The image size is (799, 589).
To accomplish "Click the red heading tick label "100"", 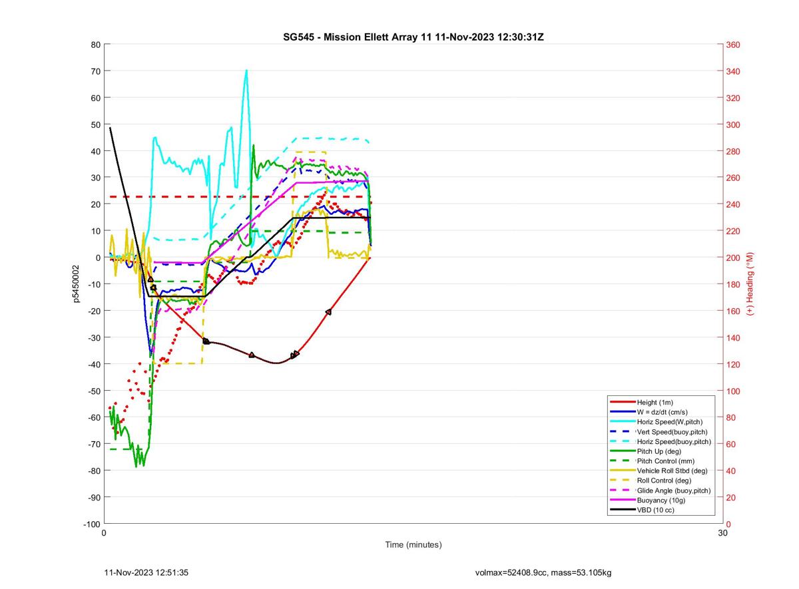I will 733,391.
